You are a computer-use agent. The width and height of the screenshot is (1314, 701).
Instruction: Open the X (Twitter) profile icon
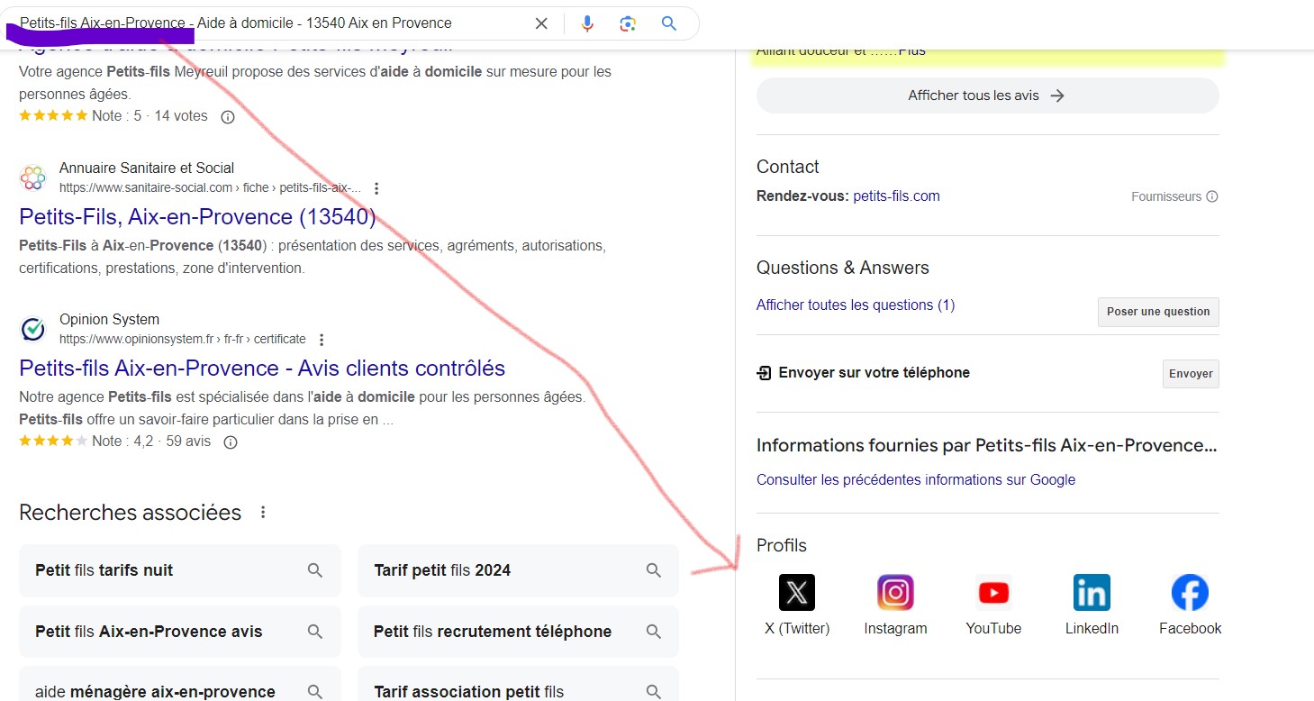pyautogui.click(x=797, y=593)
